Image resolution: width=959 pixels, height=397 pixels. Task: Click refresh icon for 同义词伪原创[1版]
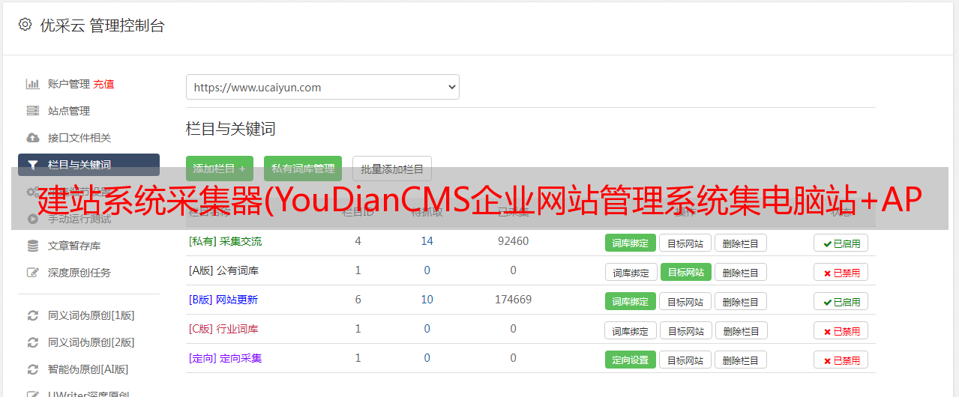pyautogui.click(x=33, y=315)
